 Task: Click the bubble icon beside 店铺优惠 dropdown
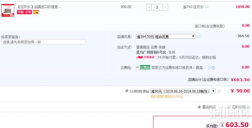click(199, 37)
